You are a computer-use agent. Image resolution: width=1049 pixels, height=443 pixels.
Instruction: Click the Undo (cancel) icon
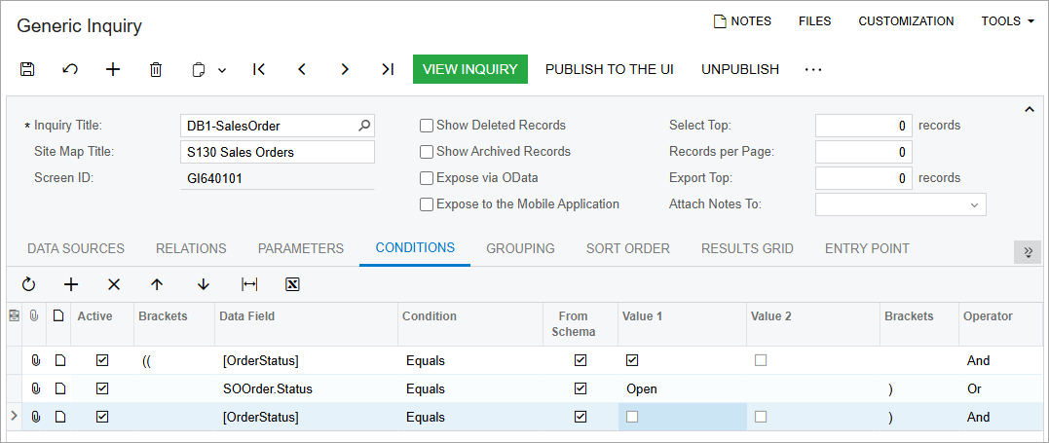(x=70, y=69)
